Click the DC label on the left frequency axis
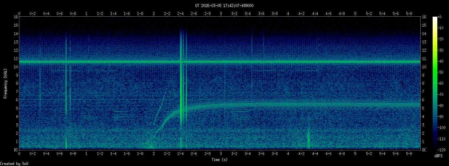The width and height of the screenshot is (449, 166). 15,150
